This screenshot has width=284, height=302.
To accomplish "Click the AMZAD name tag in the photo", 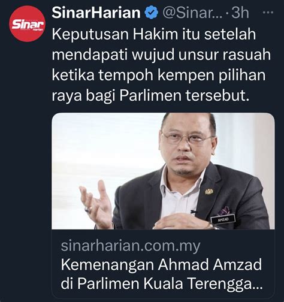I will [x=223, y=220].
